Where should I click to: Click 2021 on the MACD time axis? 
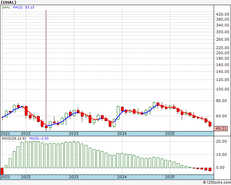tap(5, 177)
